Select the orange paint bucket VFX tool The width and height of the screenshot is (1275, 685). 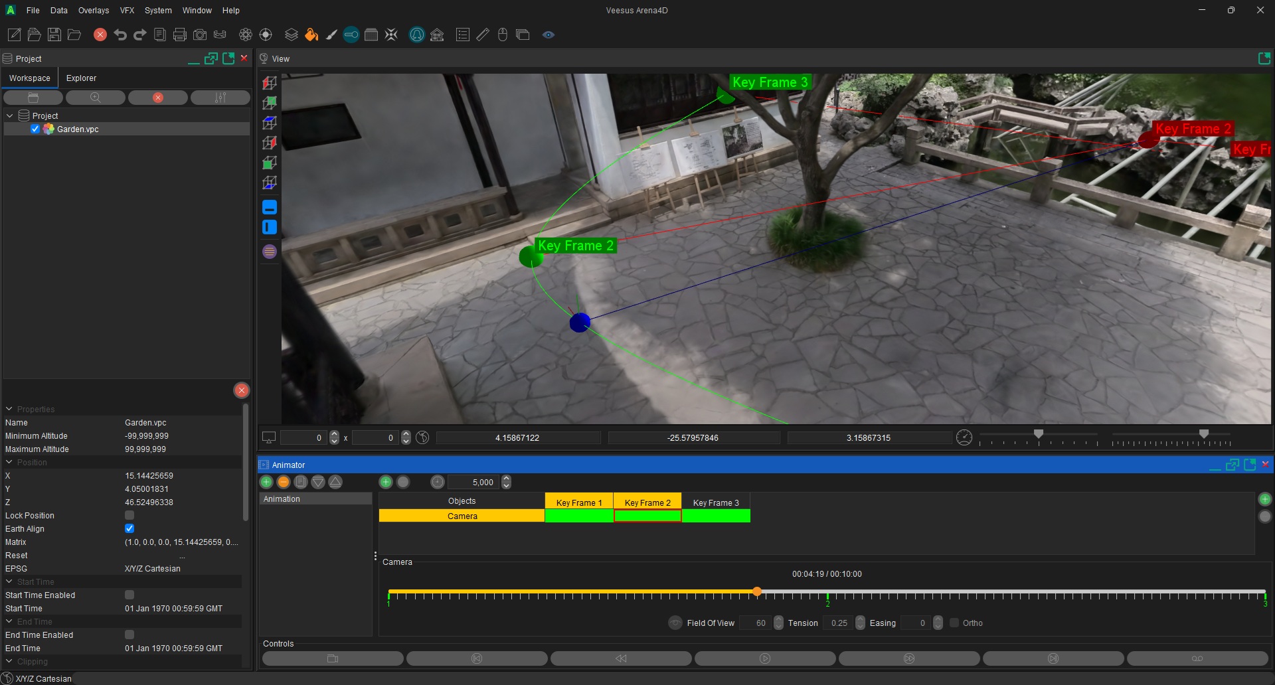click(312, 35)
